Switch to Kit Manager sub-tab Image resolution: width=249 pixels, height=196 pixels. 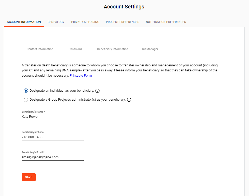point(150,49)
